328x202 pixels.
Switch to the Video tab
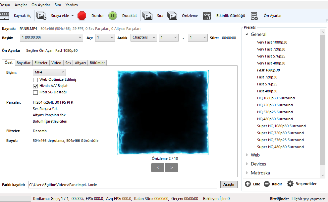tap(56, 63)
